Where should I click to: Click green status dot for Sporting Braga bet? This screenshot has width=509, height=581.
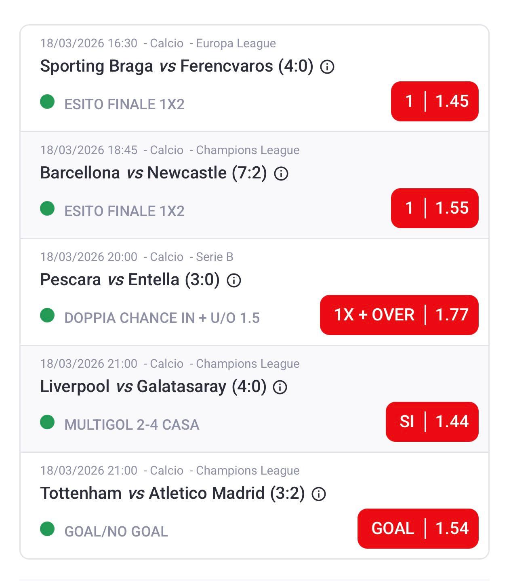(x=47, y=102)
